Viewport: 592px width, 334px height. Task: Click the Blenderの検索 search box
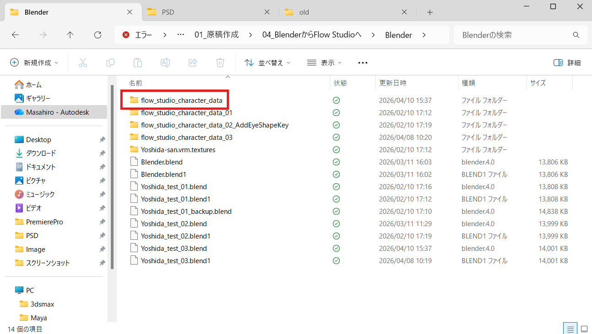click(x=515, y=35)
